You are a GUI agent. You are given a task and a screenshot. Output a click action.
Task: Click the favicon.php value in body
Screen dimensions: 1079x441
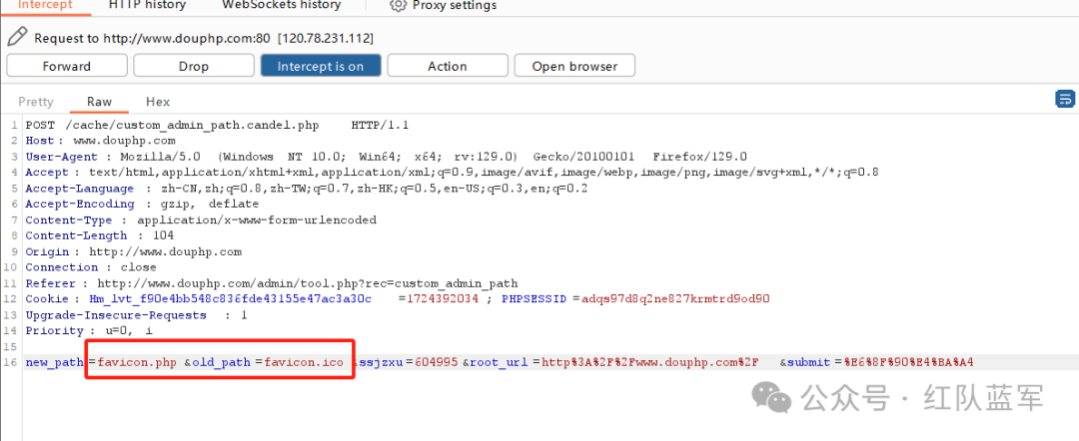coord(137,362)
